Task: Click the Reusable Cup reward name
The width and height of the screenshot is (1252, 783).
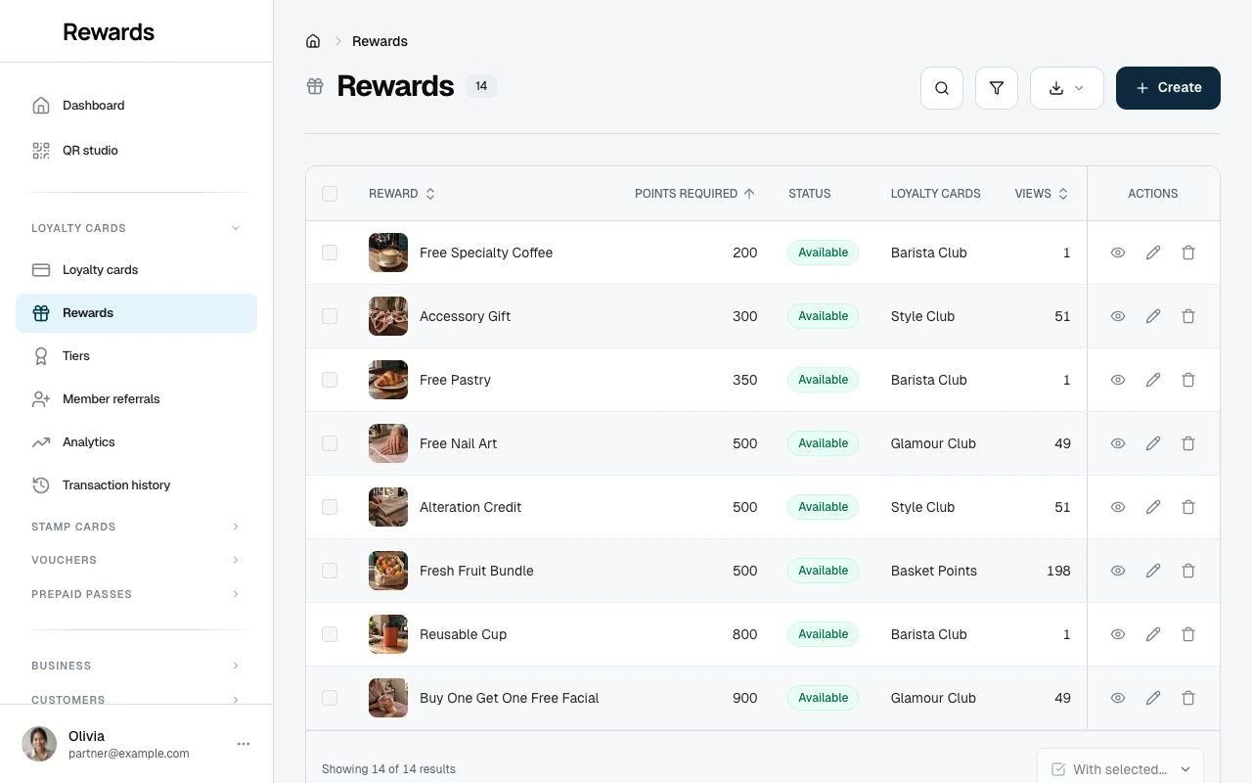Action: click(x=464, y=634)
